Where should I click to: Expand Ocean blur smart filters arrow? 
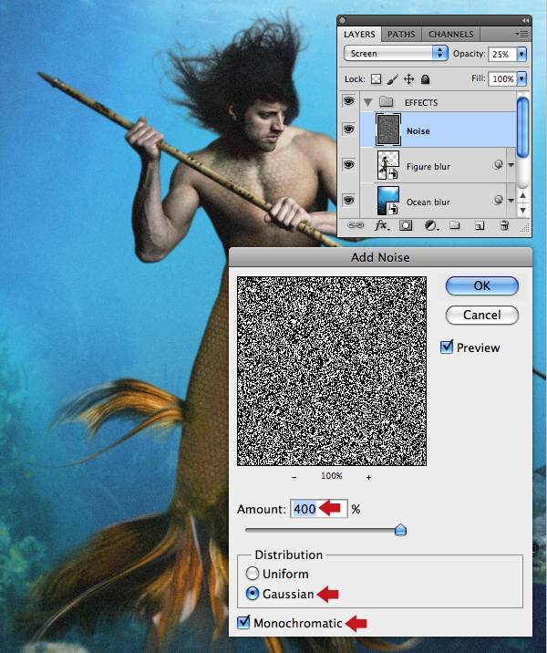pyautogui.click(x=511, y=201)
